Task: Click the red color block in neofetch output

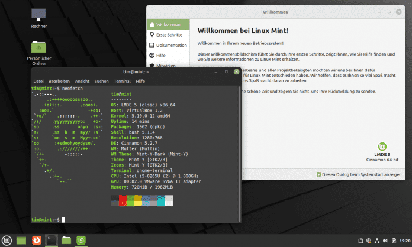Action: (123, 202)
